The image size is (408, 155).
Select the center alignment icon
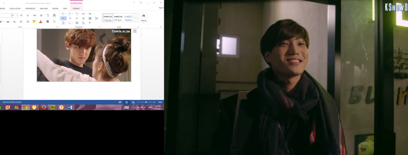(x=70, y=18)
